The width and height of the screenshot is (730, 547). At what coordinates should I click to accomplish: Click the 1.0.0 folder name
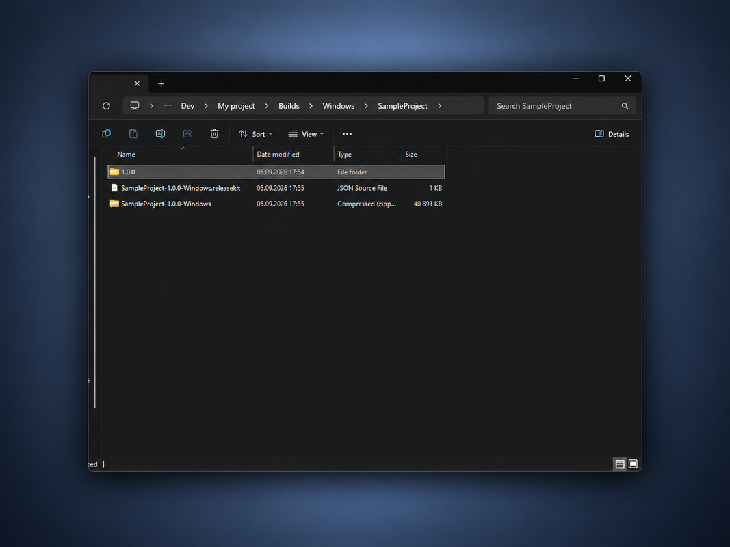coord(128,172)
